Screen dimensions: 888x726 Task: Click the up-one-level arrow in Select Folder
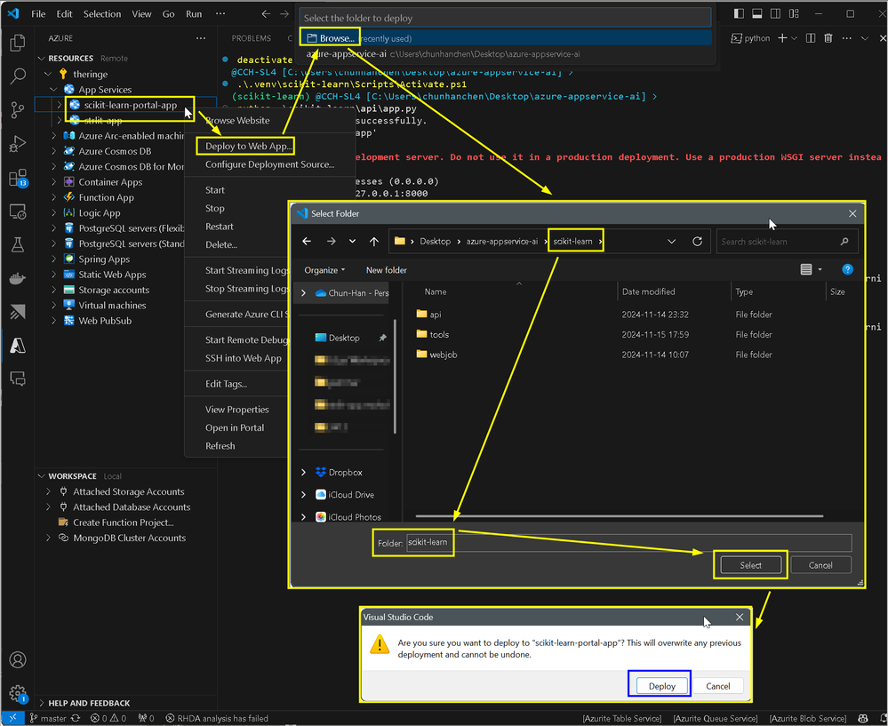[373, 241]
